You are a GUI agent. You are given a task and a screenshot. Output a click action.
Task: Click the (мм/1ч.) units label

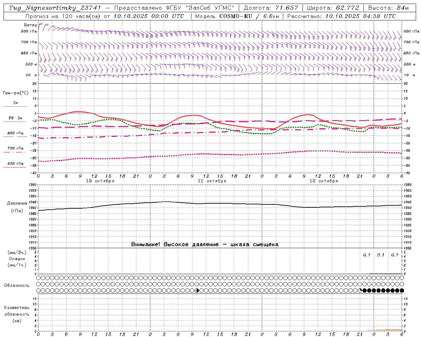tap(17, 265)
